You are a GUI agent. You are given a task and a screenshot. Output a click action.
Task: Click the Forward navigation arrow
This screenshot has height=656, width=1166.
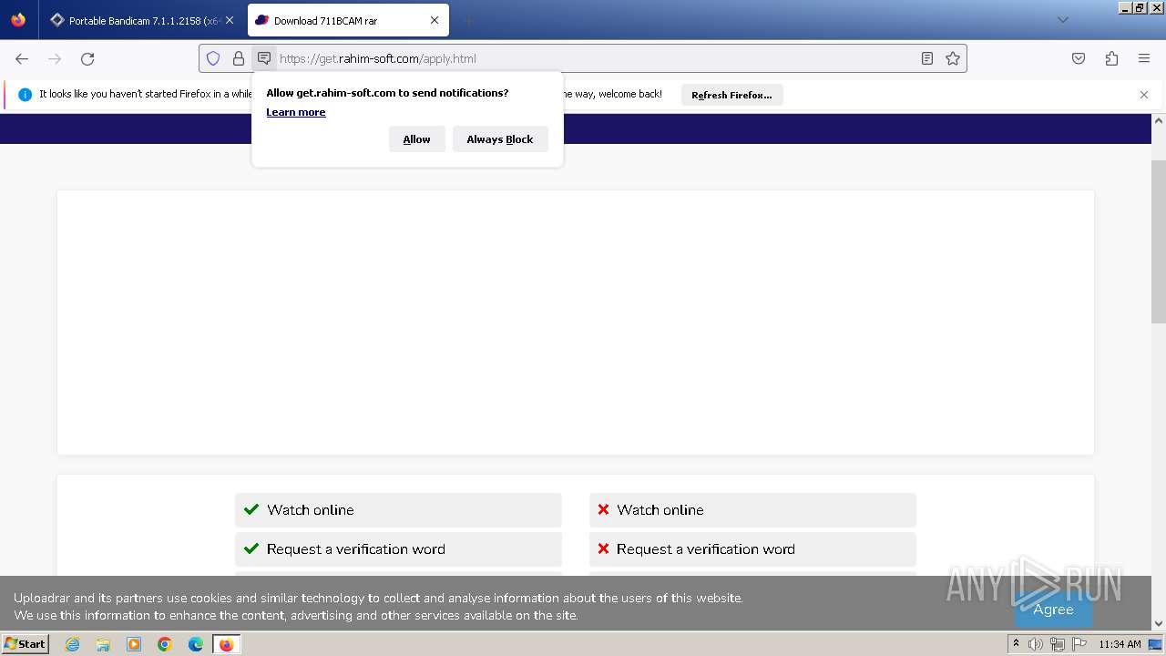(x=55, y=58)
